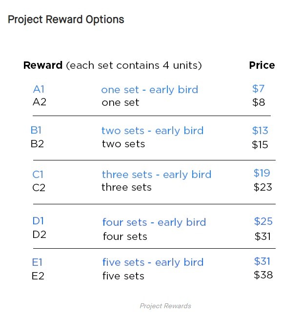Image resolution: width=302 pixels, height=316 pixels.
Task: Select the E2 reward code
Action: [x=38, y=276]
